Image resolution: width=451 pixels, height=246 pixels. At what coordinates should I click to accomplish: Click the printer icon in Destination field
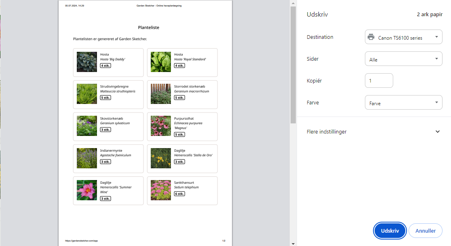pos(371,37)
